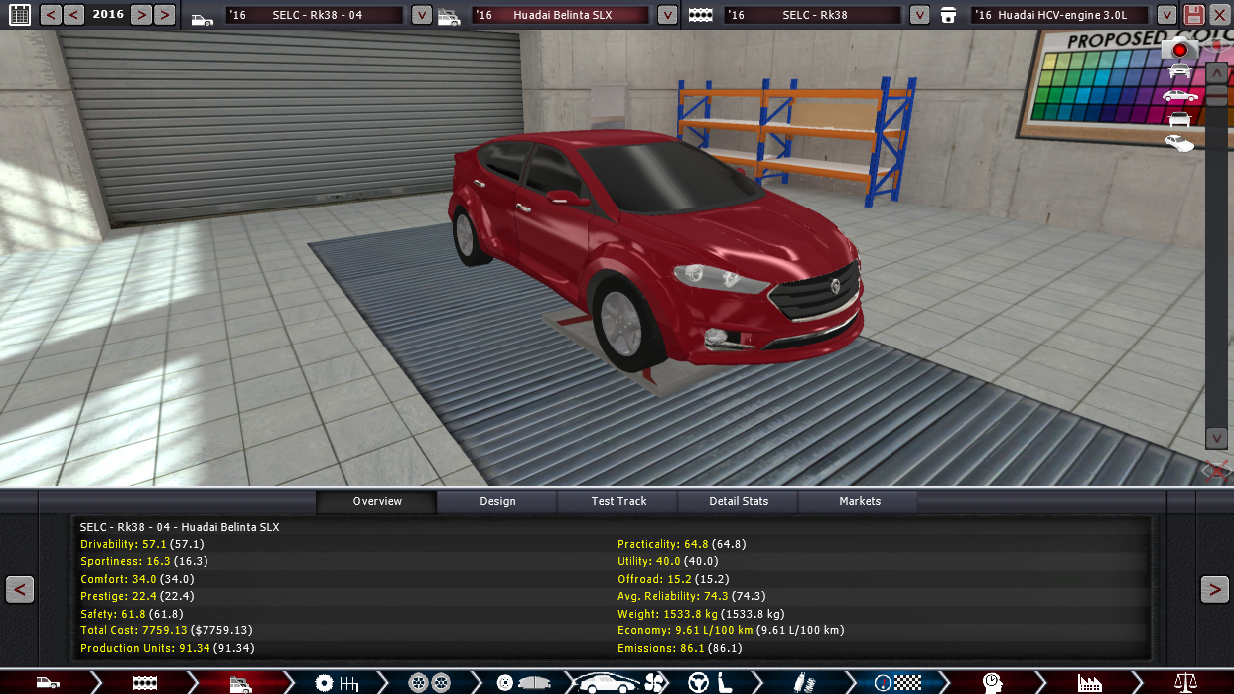The image size is (1234, 694).
Task: Open the balance scales step icon
Action: pos(1185,682)
